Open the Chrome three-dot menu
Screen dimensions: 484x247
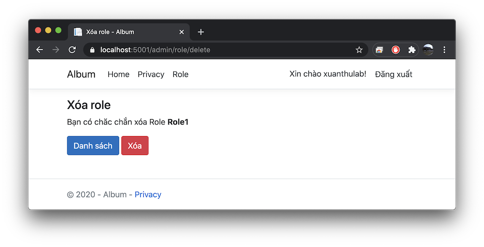point(444,50)
